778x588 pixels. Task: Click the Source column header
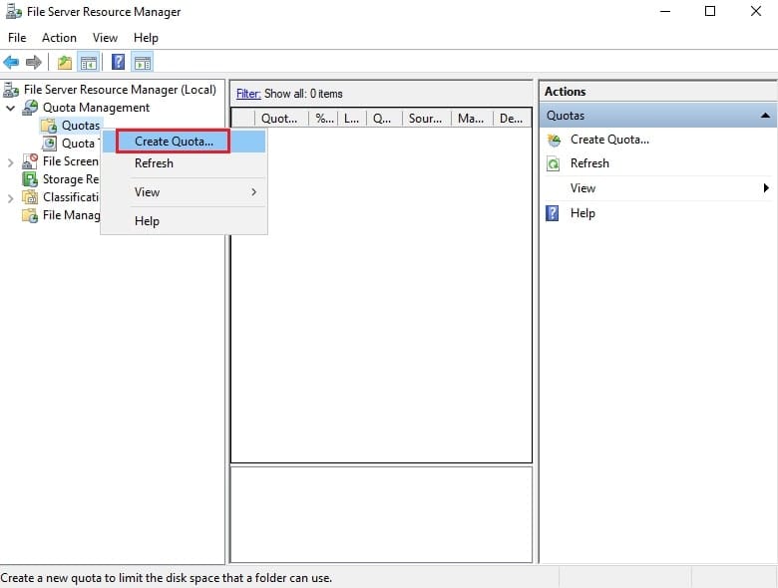click(426, 119)
